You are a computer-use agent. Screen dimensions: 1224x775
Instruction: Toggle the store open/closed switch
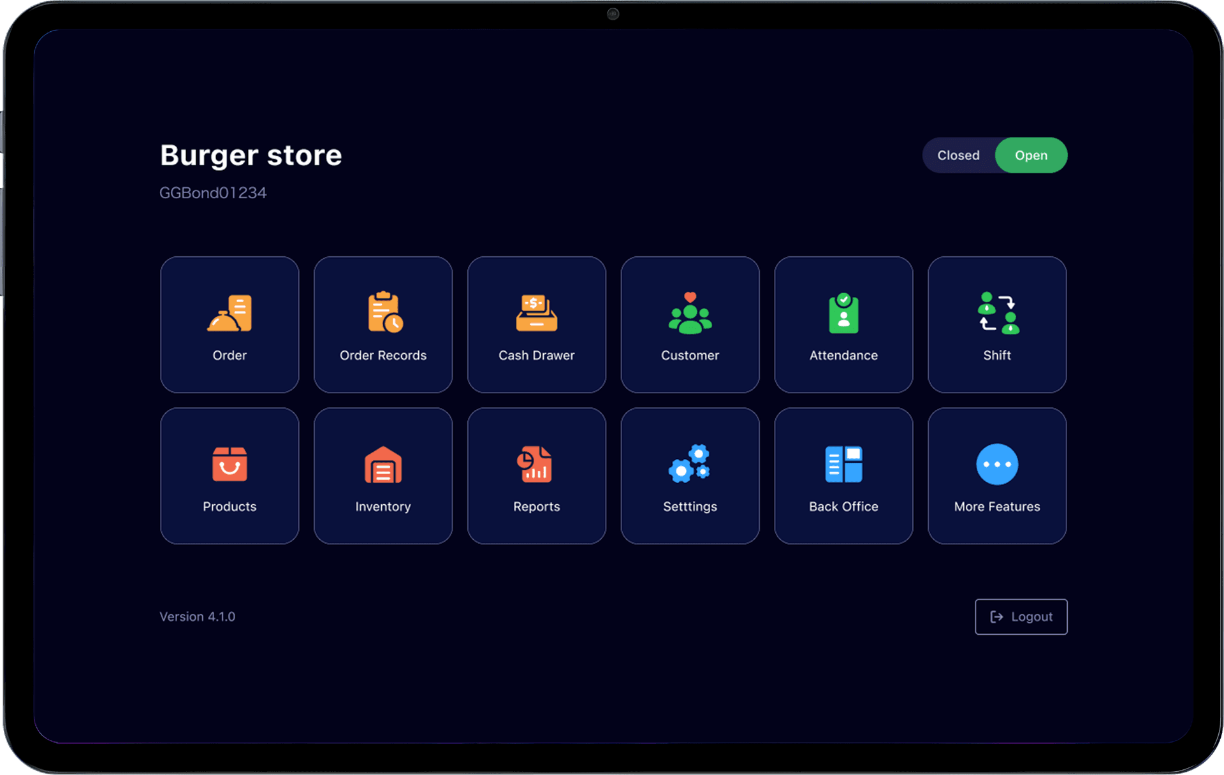coord(995,155)
